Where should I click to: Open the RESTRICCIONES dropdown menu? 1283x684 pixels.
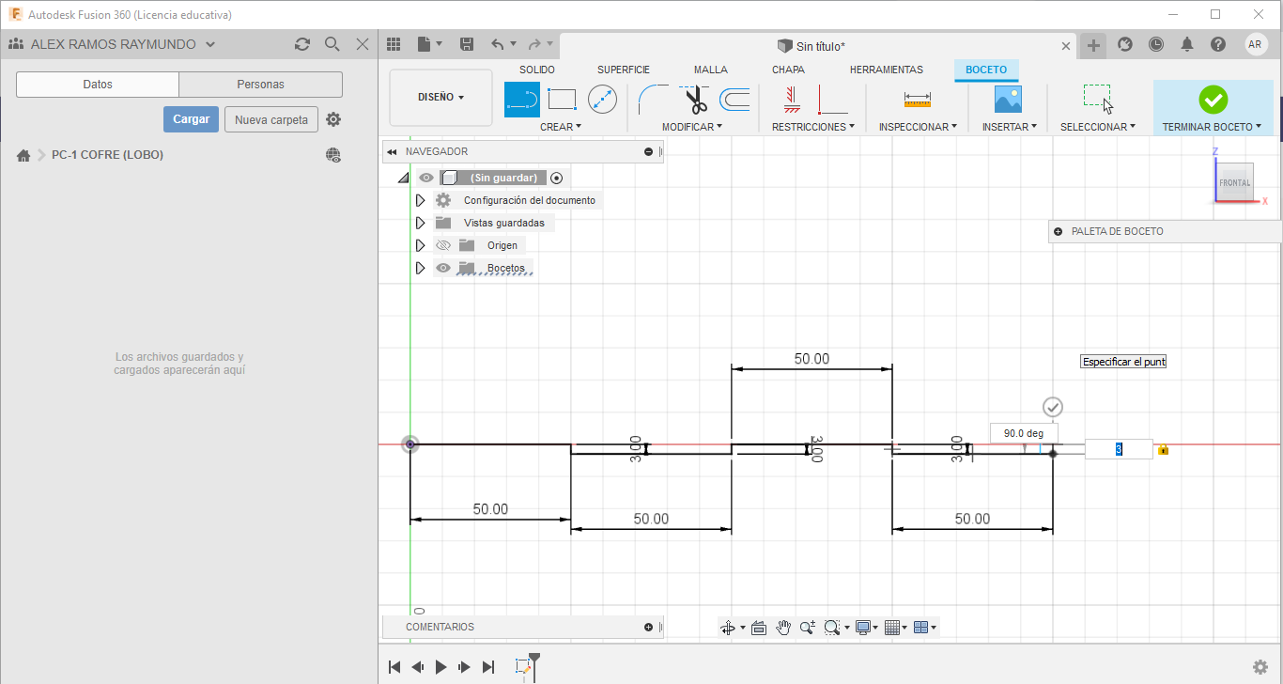(813, 127)
